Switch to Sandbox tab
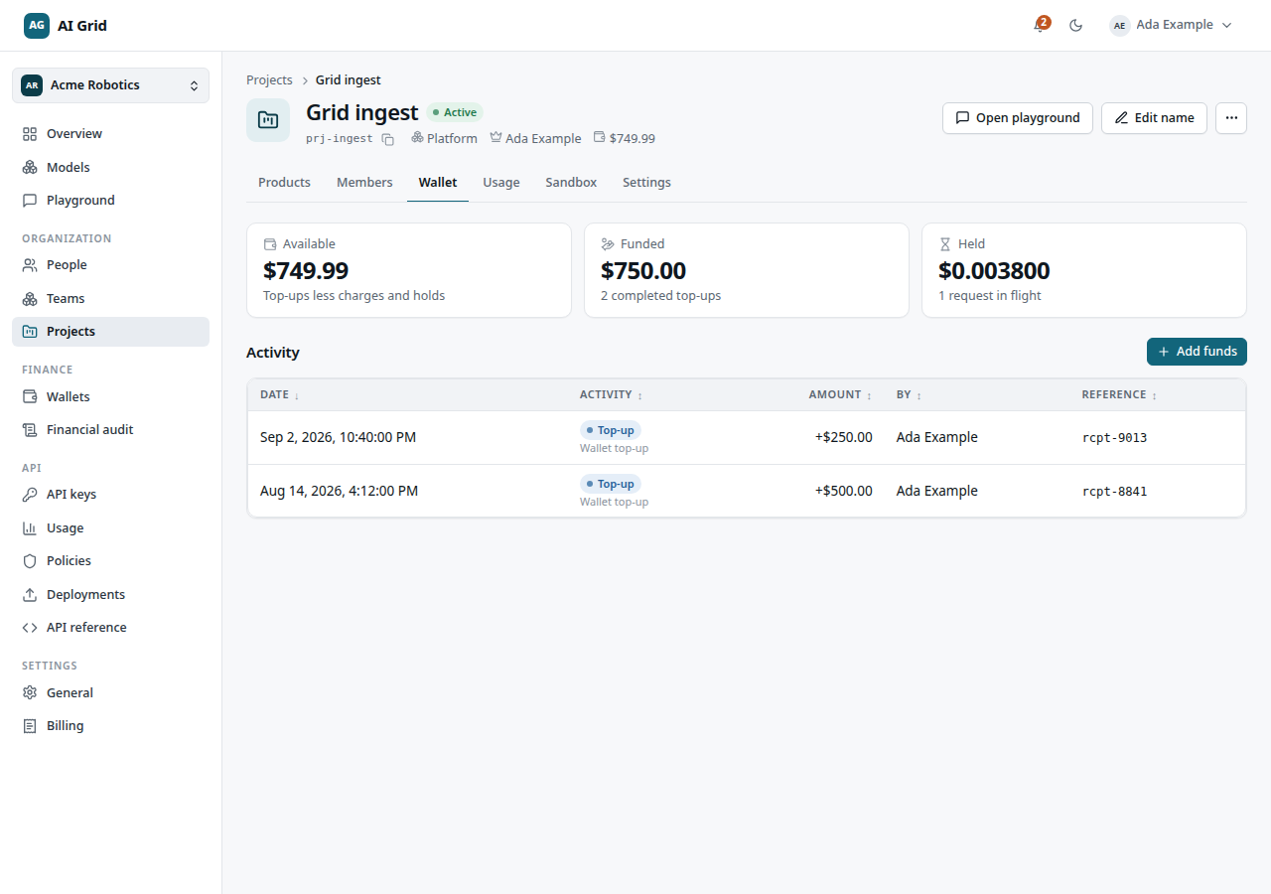The height and width of the screenshot is (894, 1271). [x=571, y=183]
